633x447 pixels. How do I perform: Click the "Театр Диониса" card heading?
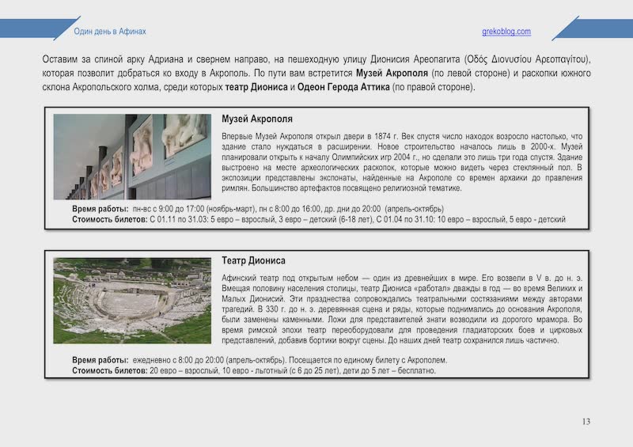pyautogui.click(x=253, y=260)
